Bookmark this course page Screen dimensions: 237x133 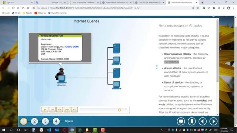[192, 121]
